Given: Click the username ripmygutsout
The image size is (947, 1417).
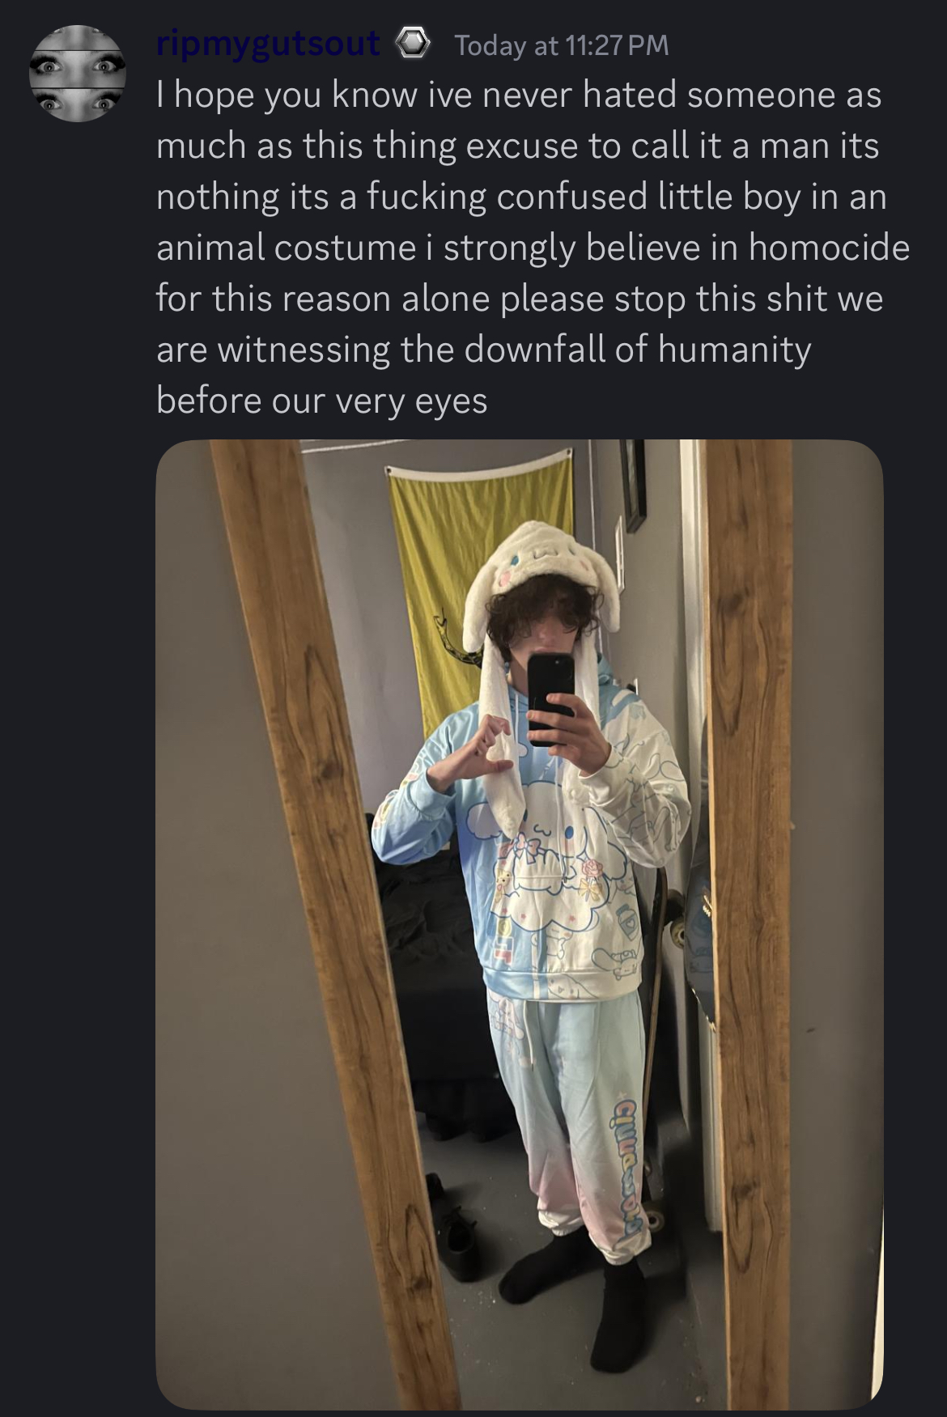Looking at the screenshot, I should [268, 44].
